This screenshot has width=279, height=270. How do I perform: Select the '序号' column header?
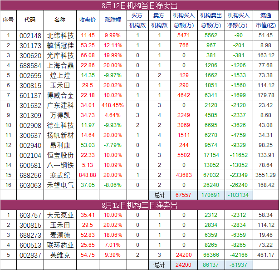click(8, 20)
